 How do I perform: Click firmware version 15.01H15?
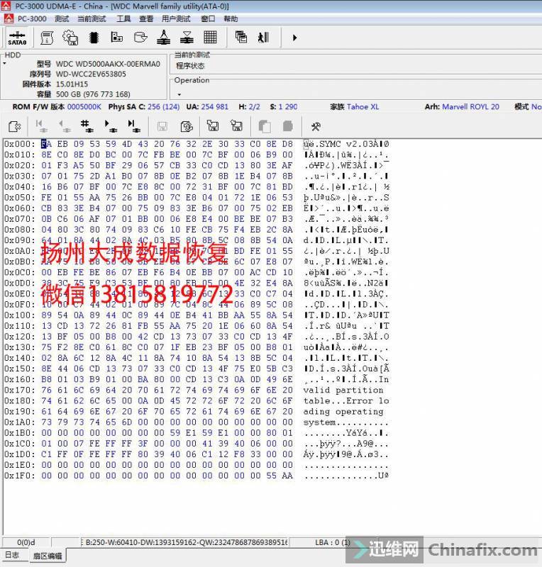point(72,84)
